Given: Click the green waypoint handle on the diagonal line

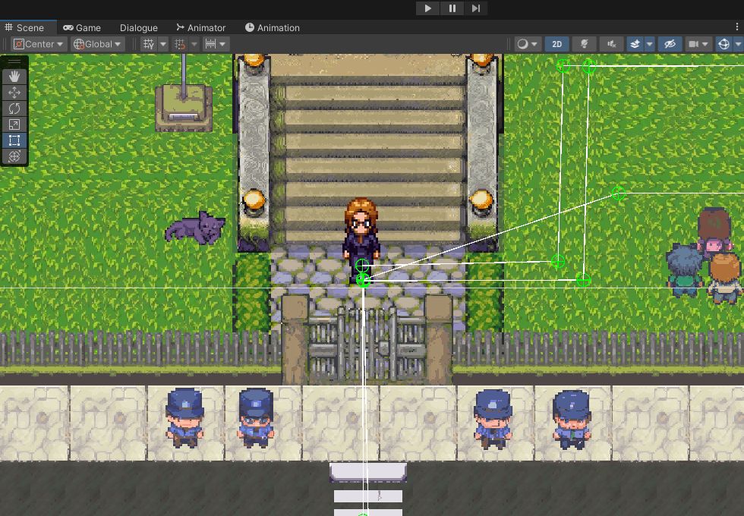Looking at the screenshot, I should coord(618,193).
